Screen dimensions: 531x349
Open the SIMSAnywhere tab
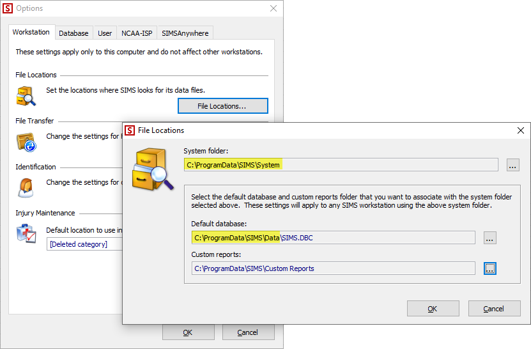(x=185, y=33)
